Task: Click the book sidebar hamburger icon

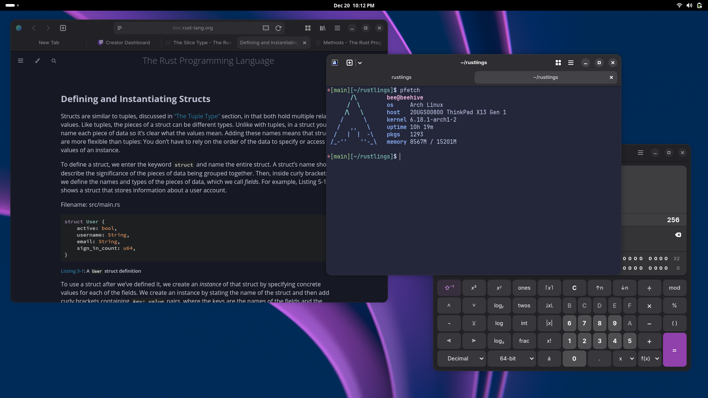Action: pos(21,61)
